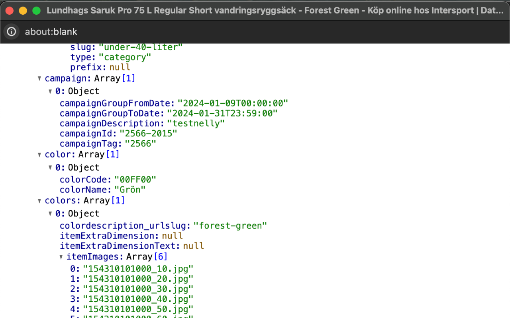The width and height of the screenshot is (510, 318).
Task: Select the campaignTag value "2566"
Action: click(141, 143)
